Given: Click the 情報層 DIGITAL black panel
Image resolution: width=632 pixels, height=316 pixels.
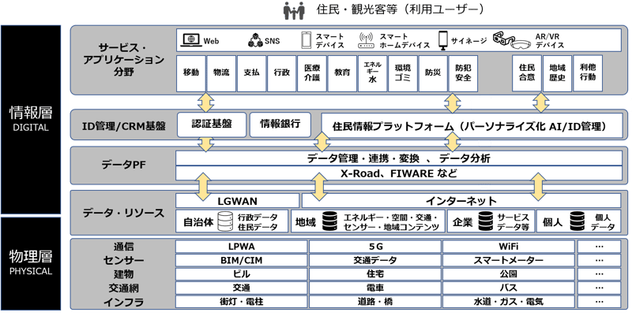Looking at the screenshot, I should [x=31, y=120].
